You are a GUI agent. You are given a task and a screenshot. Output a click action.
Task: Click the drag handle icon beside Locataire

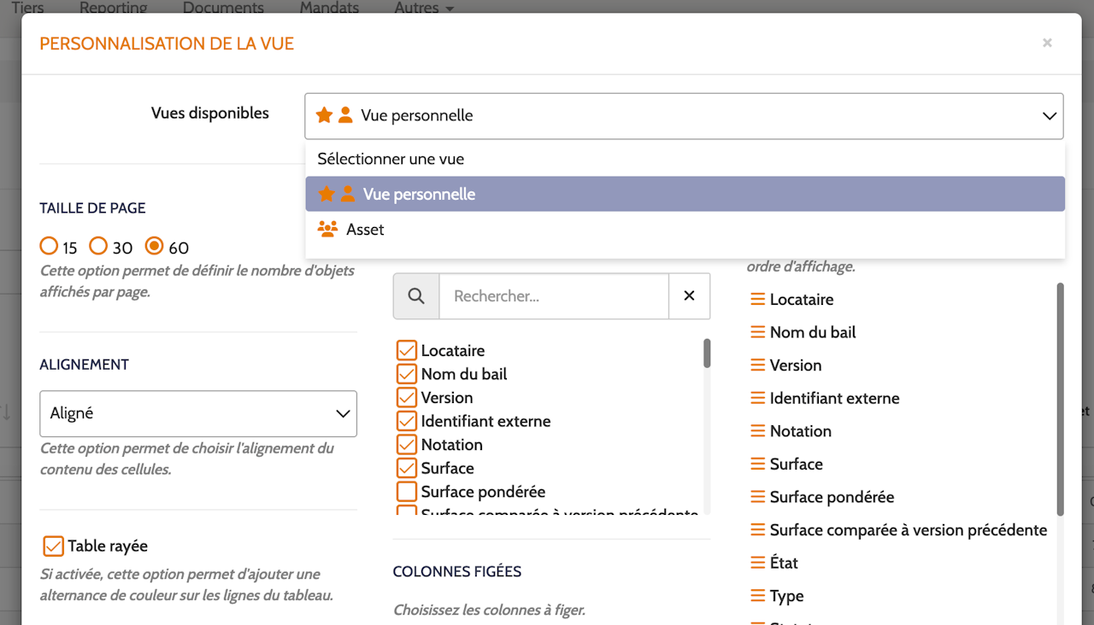[757, 300]
